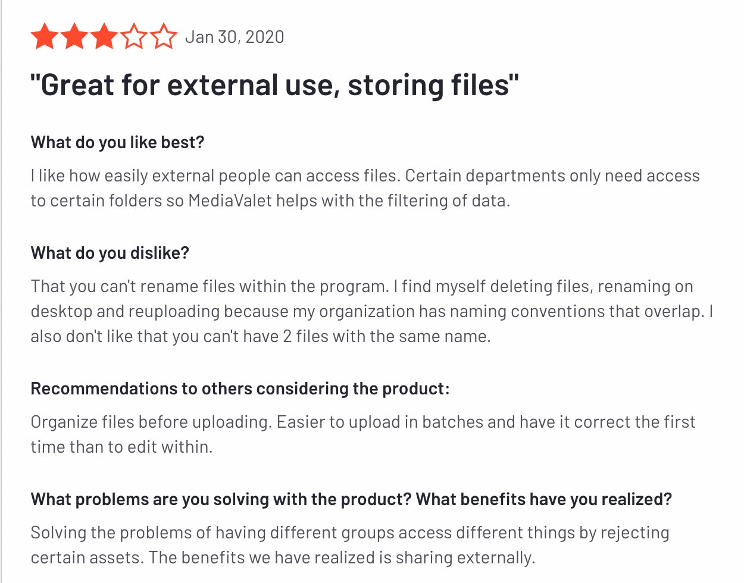Click the second filled rating star
Viewport: 744px width, 583px height.
74,37
